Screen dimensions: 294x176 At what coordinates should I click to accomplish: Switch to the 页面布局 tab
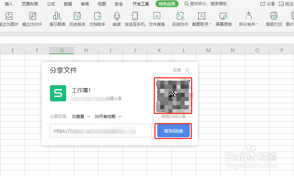tap(30, 4)
